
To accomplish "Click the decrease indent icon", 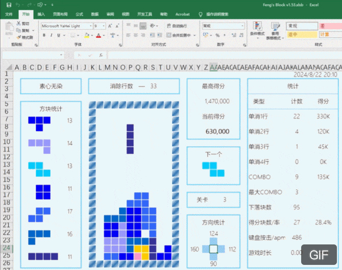I will [152, 35].
